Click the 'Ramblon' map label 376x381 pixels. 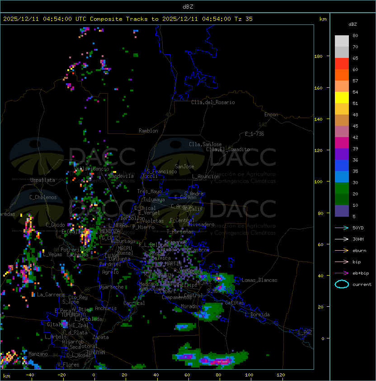[148, 131]
